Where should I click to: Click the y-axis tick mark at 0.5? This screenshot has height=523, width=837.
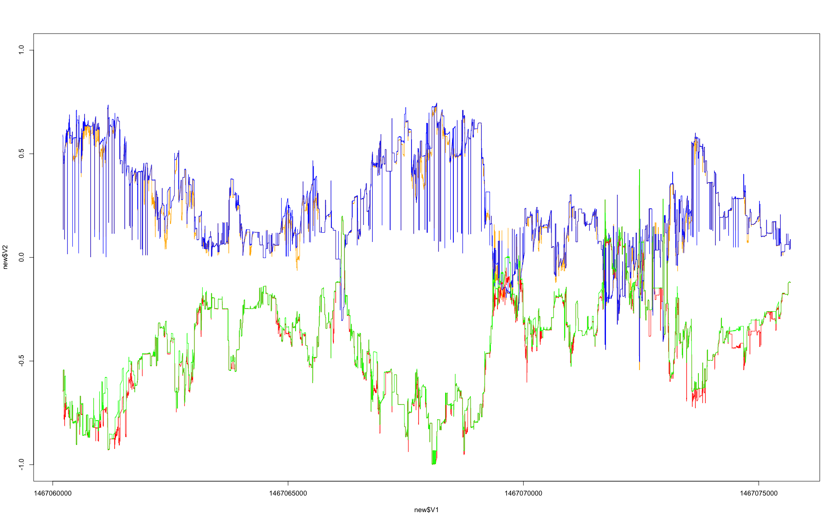pyautogui.click(x=31, y=154)
